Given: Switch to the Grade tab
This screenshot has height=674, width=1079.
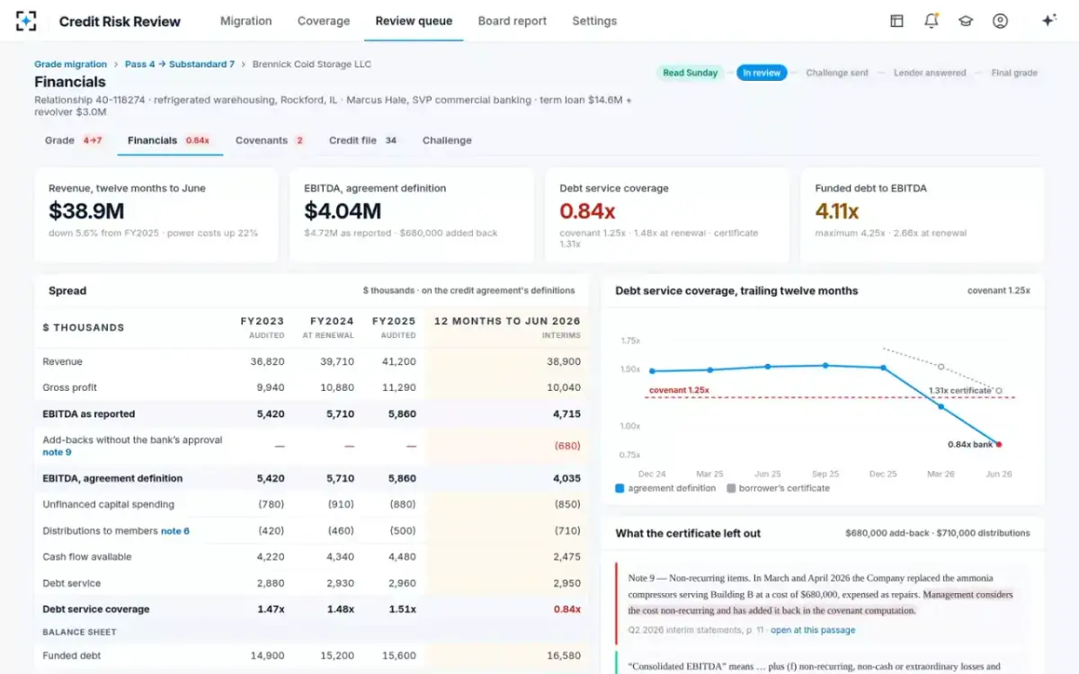Looking at the screenshot, I should click(74, 140).
